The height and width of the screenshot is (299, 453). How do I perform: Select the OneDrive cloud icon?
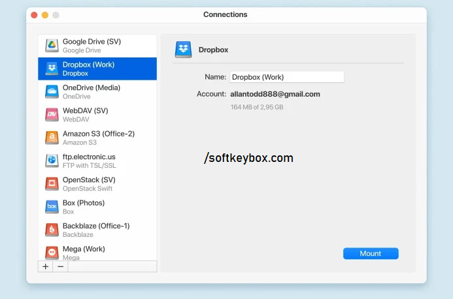click(x=52, y=91)
